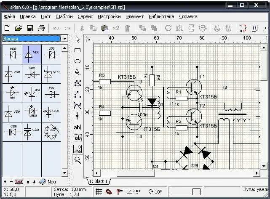Select the insert image tool
This screenshot has width=270, height=199.
[x=78, y=149]
